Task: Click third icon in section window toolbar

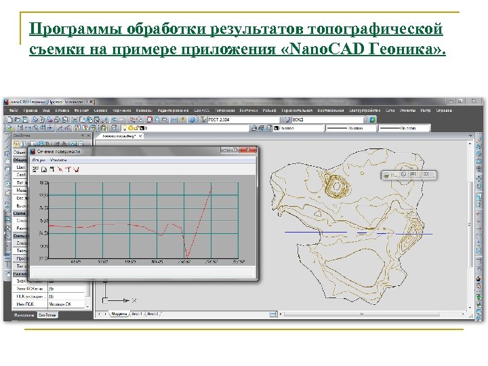Action: pyautogui.click(x=52, y=169)
